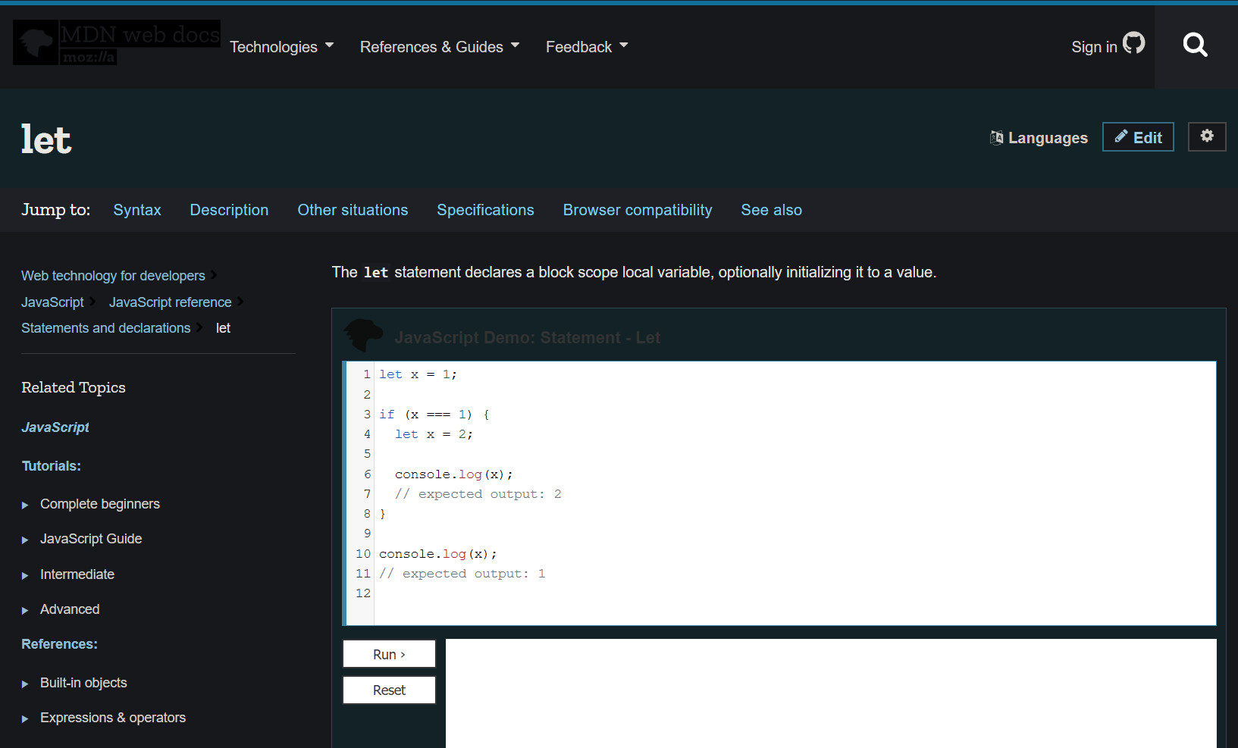Viewport: 1238px width, 748px height.
Task: Click the 'References:' heading
Action: coord(59,644)
